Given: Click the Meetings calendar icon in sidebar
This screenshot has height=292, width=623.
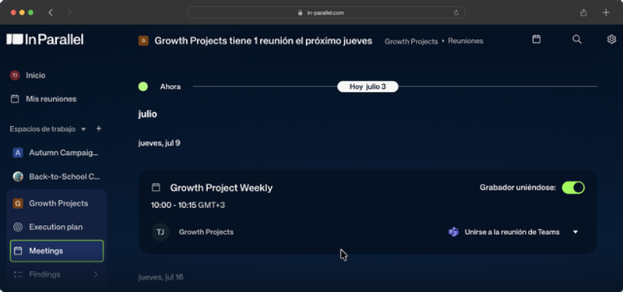Looking at the screenshot, I should [18, 251].
